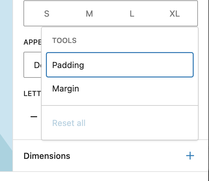Click the Dimensions panel heading
Image resolution: width=209 pixels, height=181 pixels.
[47, 156]
